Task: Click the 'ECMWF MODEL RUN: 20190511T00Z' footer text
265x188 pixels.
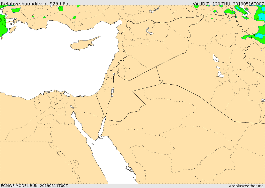Action: pyautogui.click(x=34, y=186)
